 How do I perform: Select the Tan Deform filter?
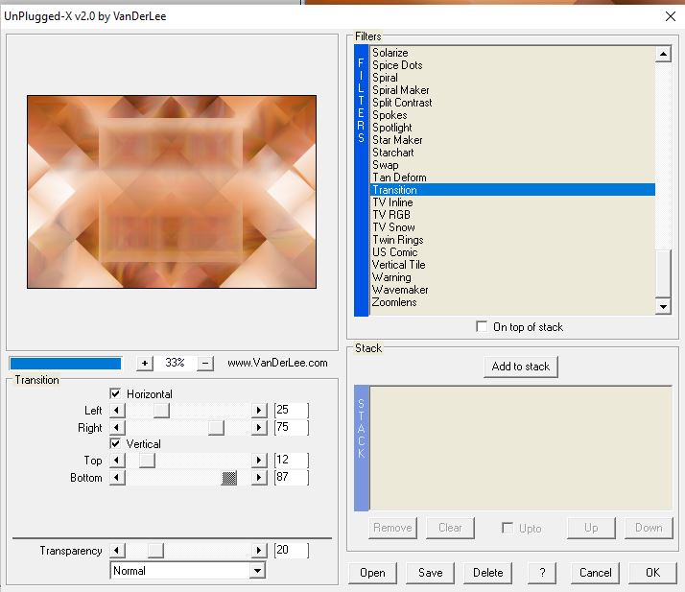coord(512,178)
